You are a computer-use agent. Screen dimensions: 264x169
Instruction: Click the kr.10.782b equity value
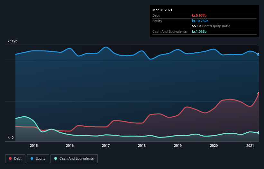click(x=200, y=21)
